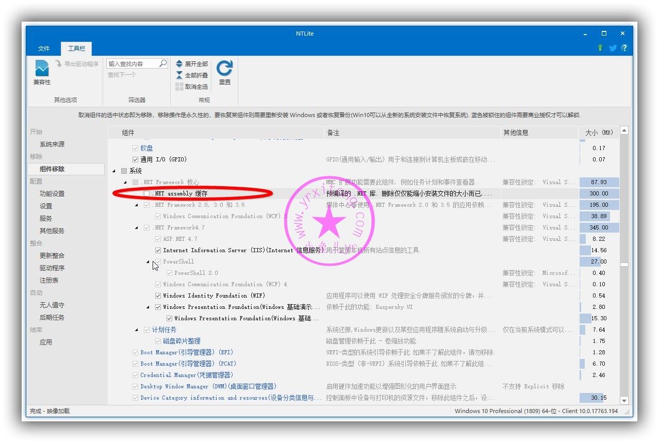Check the .NET assembly 缓存 checkbox
The height and width of the screenshot is (443, 659).
(146, 193)
